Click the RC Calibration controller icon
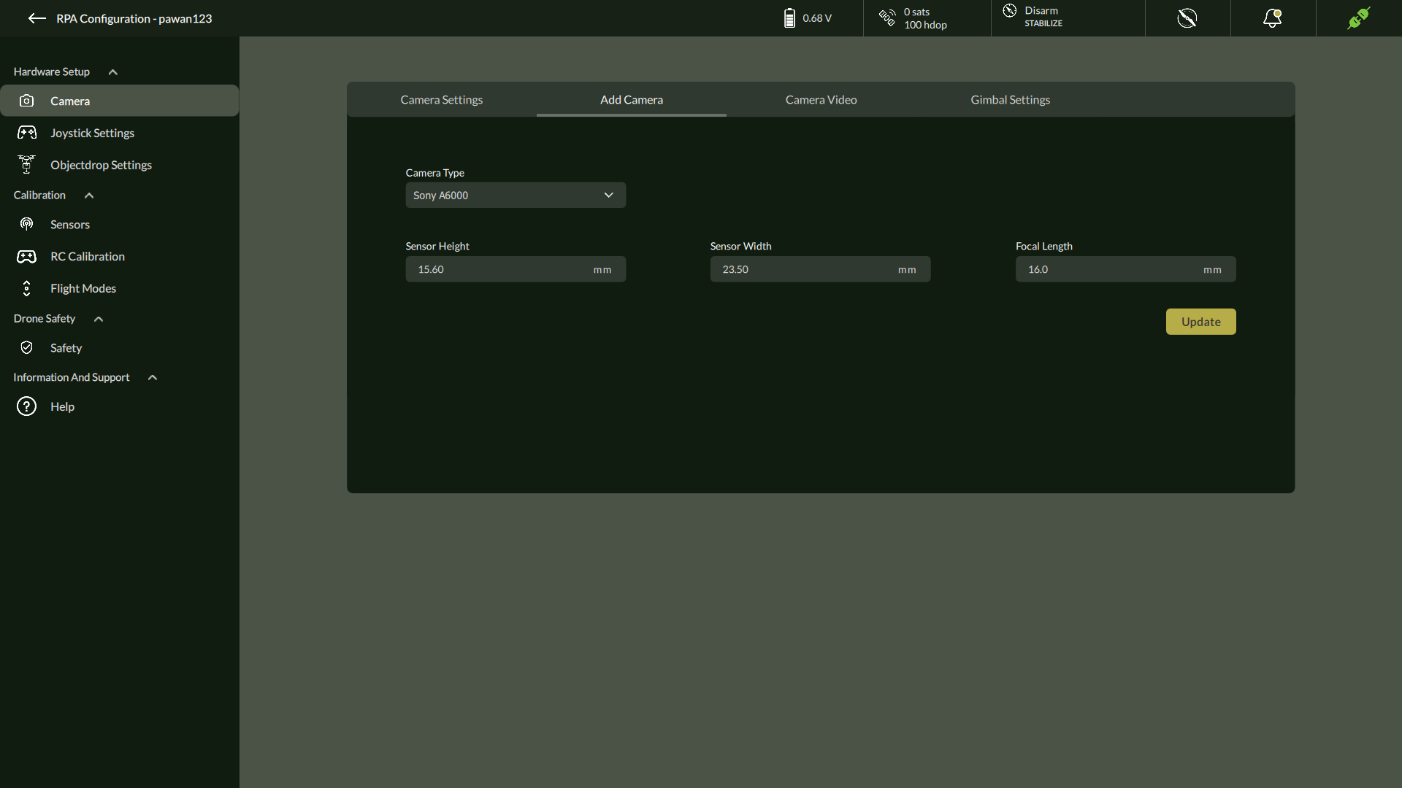The image size is (1402, 788). click(26, 256)
